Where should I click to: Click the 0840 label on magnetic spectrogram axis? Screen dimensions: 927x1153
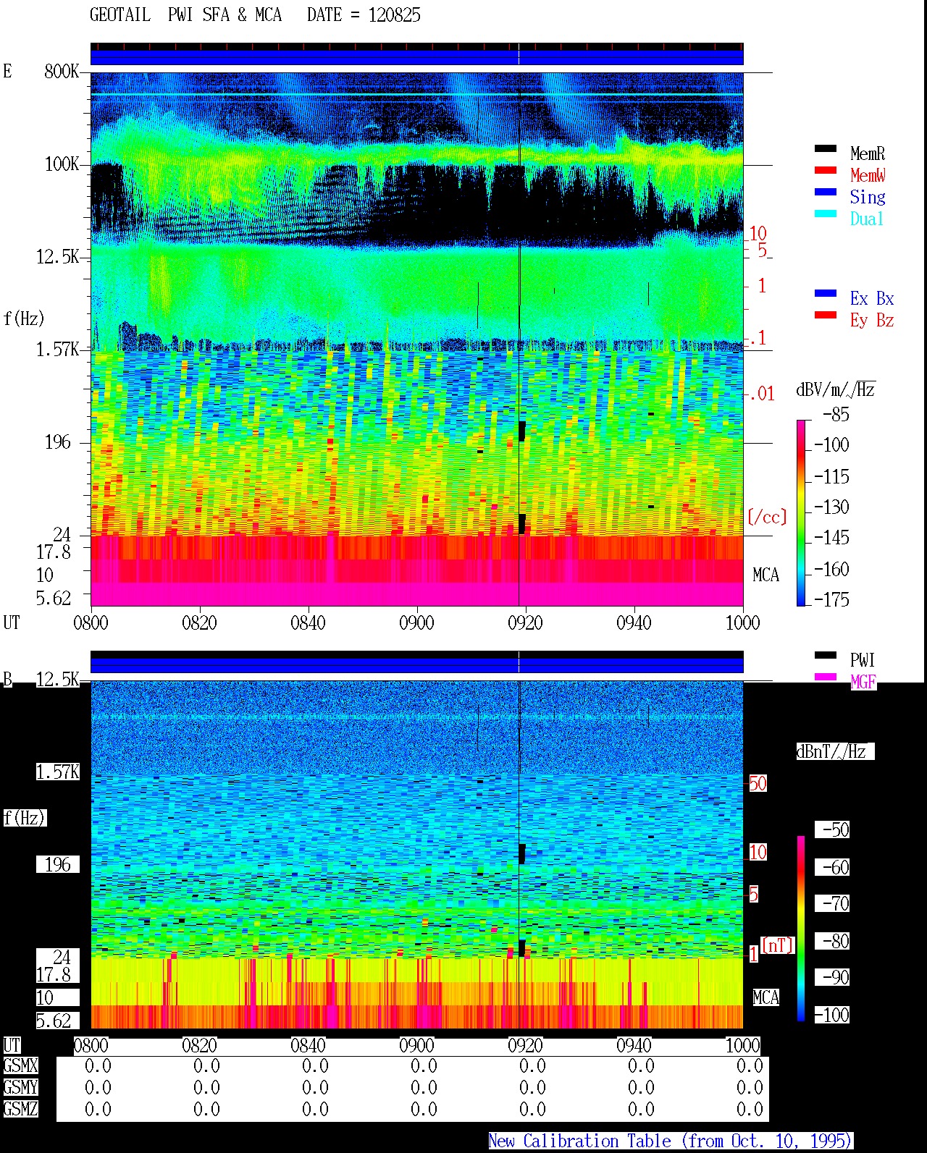tap(308, 1045)
